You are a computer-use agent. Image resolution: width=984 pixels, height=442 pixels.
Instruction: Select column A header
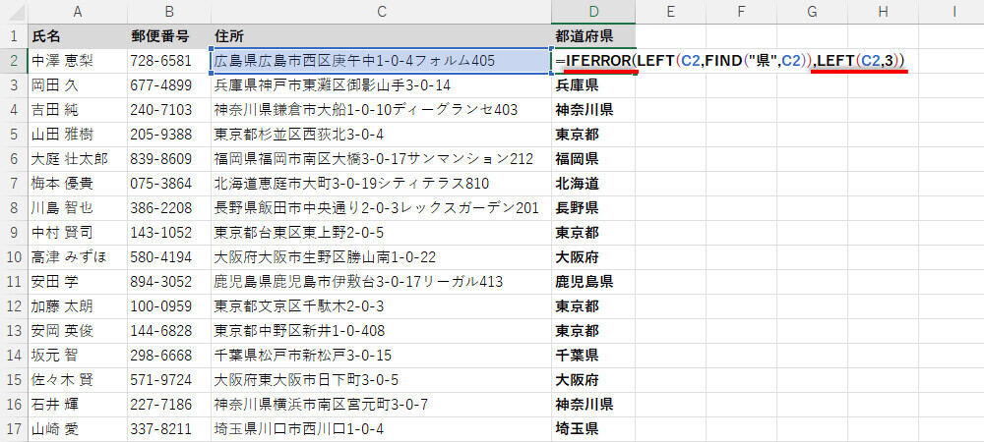(x=78, y=11)
